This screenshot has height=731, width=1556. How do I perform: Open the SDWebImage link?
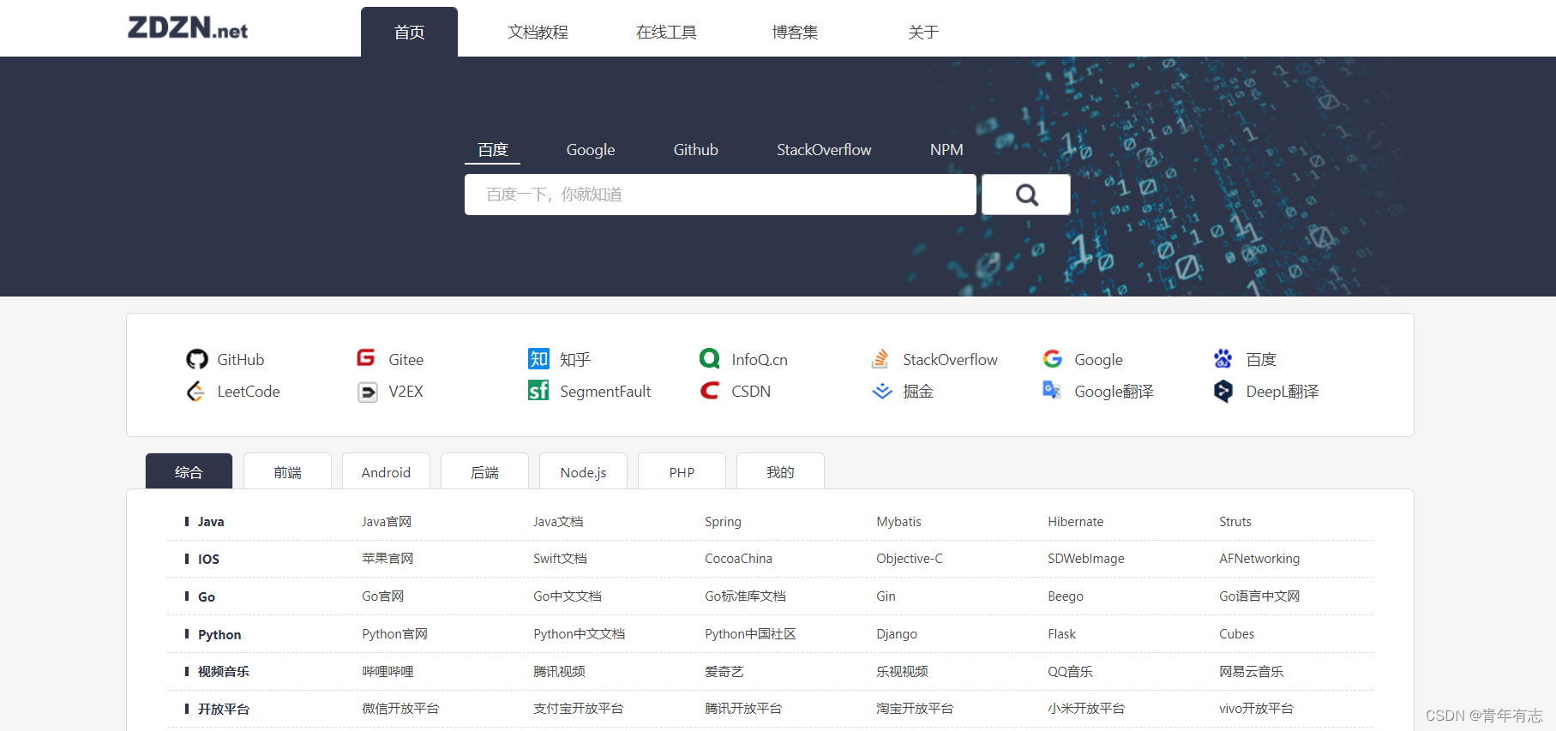pos(1085,558)
